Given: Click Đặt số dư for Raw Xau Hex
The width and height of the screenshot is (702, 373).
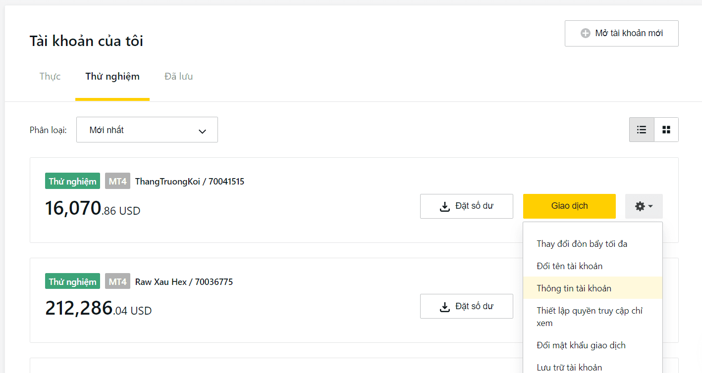Looking at the screenshot, I should coord(466,307).
